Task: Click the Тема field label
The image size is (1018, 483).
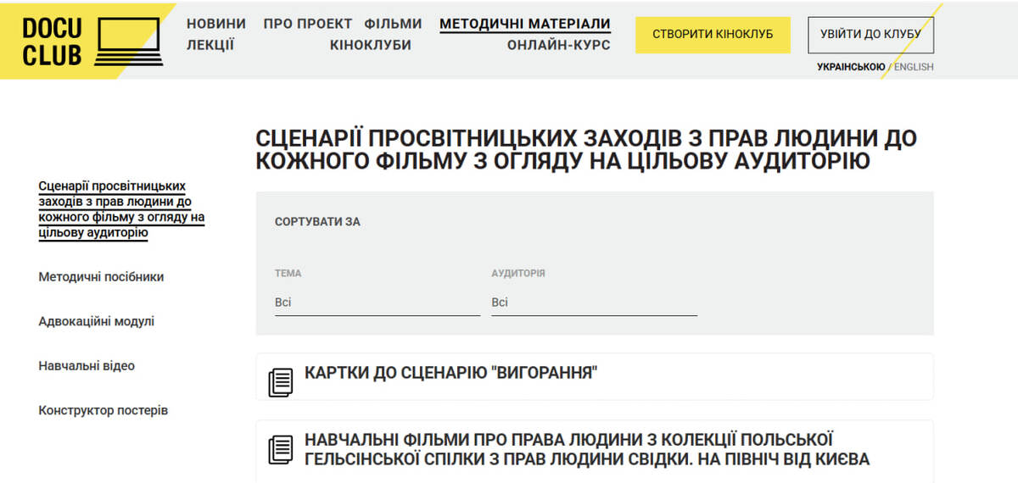Action: click(x=288, y=274)
